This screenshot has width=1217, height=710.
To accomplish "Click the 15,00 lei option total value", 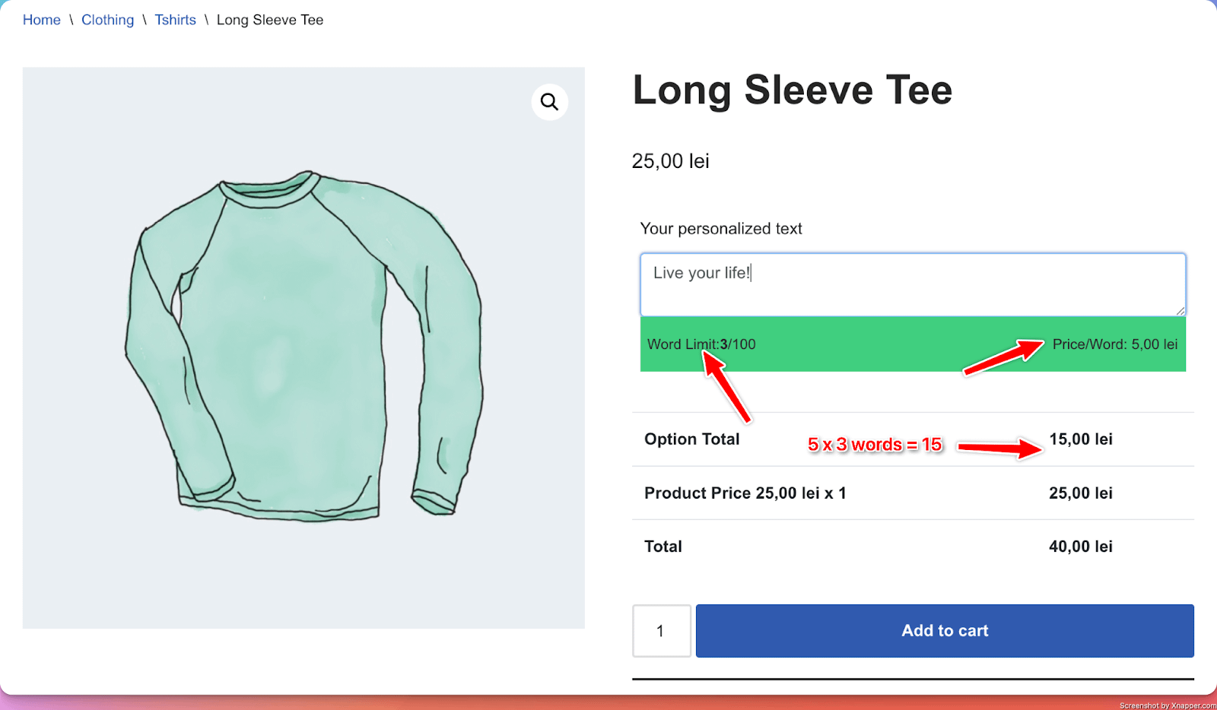I will point(1080,439).
